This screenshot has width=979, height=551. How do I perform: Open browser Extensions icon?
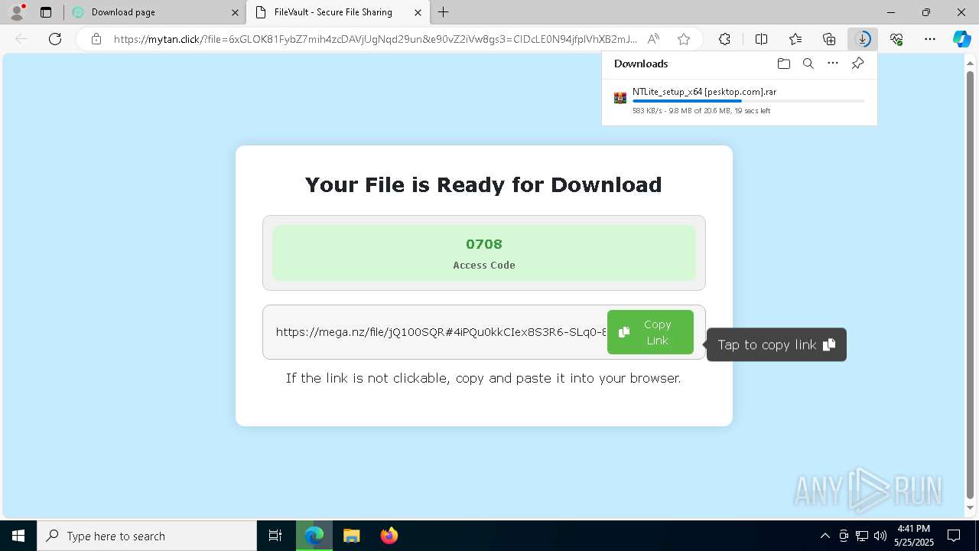[x=724, y=39]
